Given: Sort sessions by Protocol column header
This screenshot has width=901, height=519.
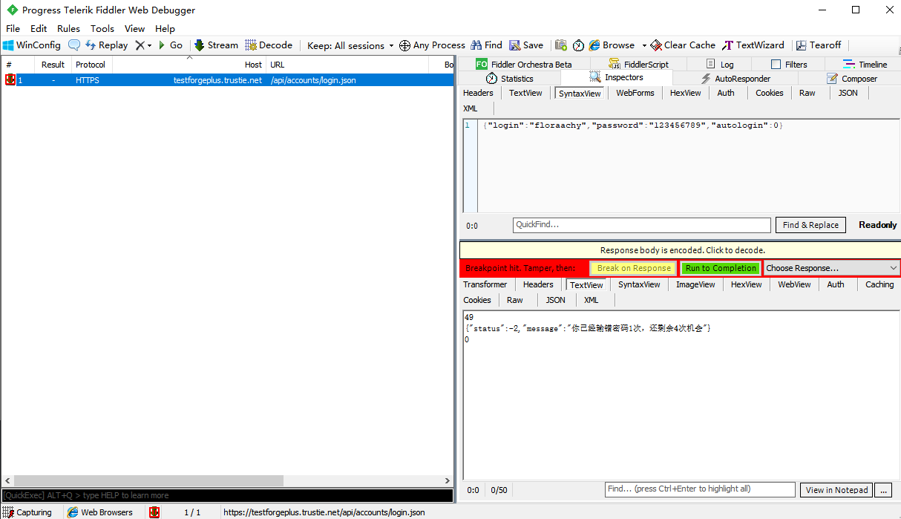Looking at the screenshot, I should point(91,65).
